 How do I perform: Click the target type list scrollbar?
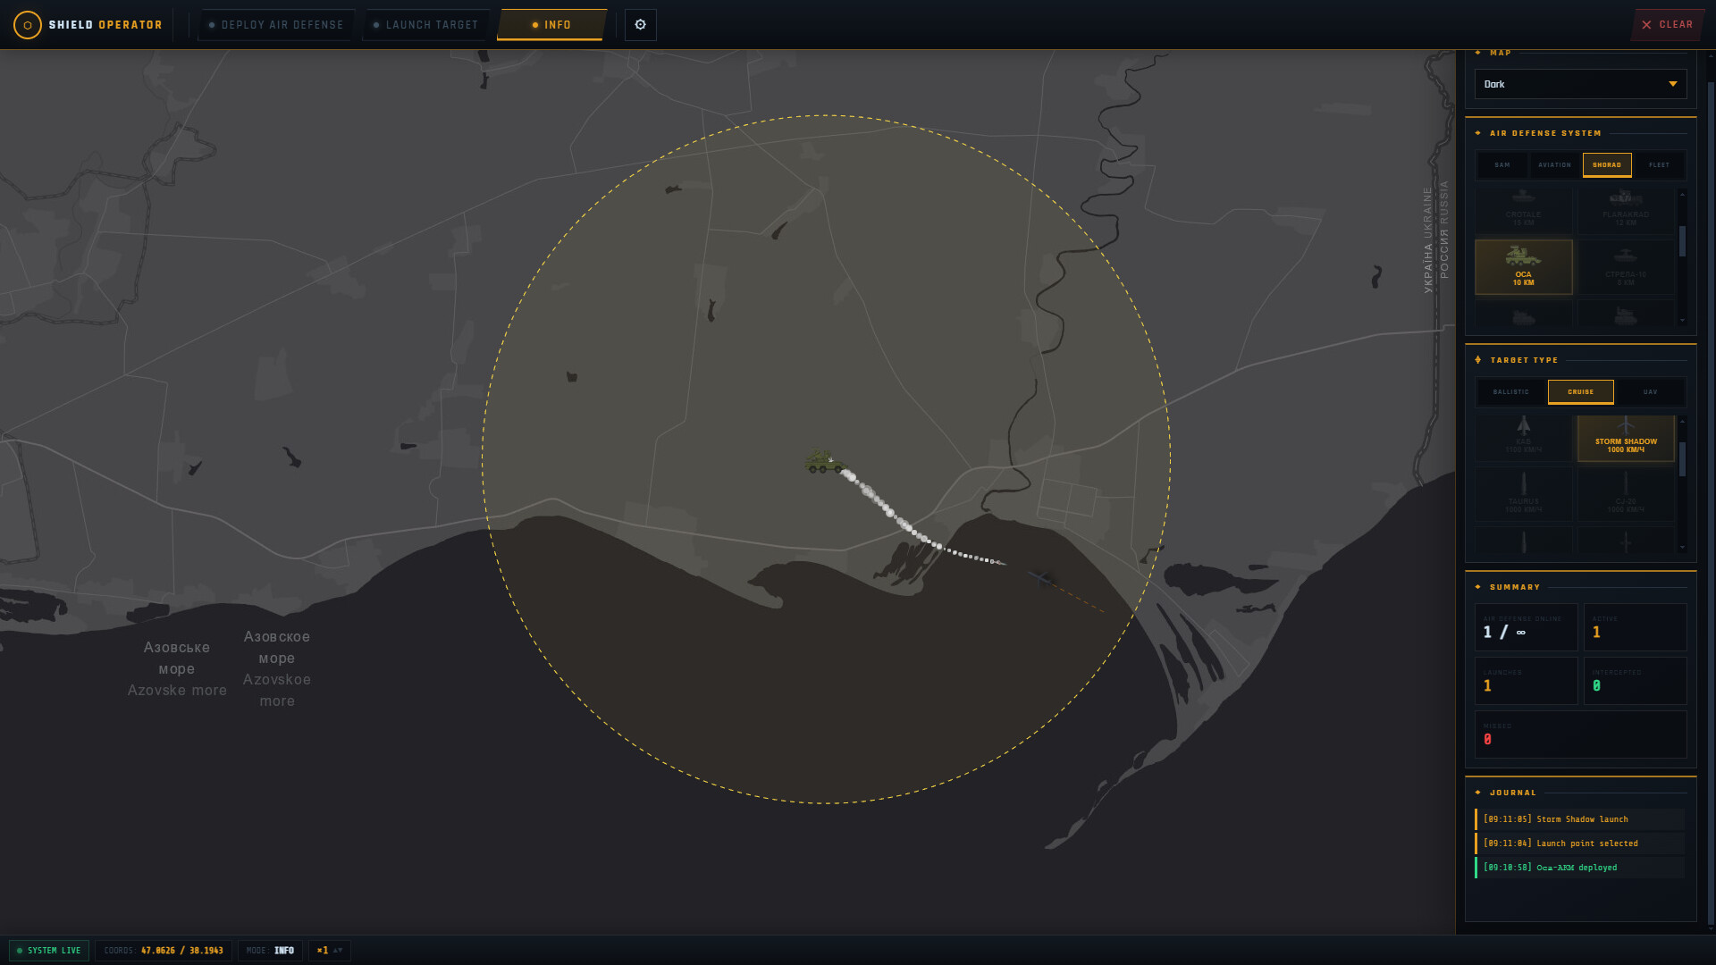1683,482
